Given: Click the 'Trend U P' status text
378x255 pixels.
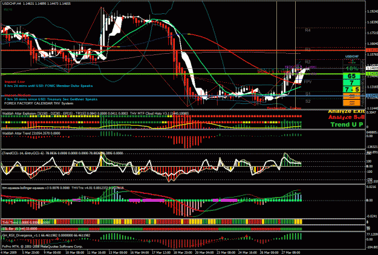Looking at the screenshot, I should pos(347,124).
